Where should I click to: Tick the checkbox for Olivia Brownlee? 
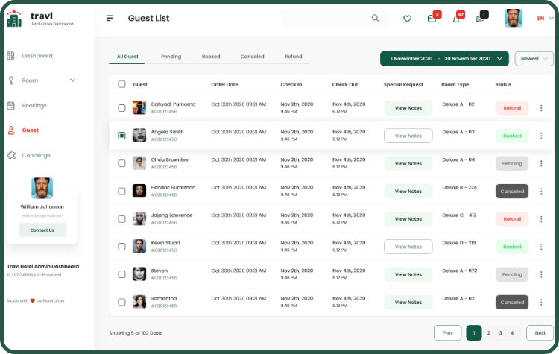click(x=121, y=163)
